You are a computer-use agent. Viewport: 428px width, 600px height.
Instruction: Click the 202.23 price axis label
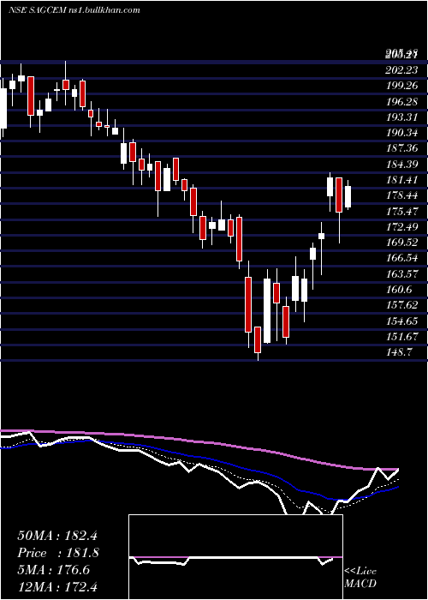coord(401,70)
